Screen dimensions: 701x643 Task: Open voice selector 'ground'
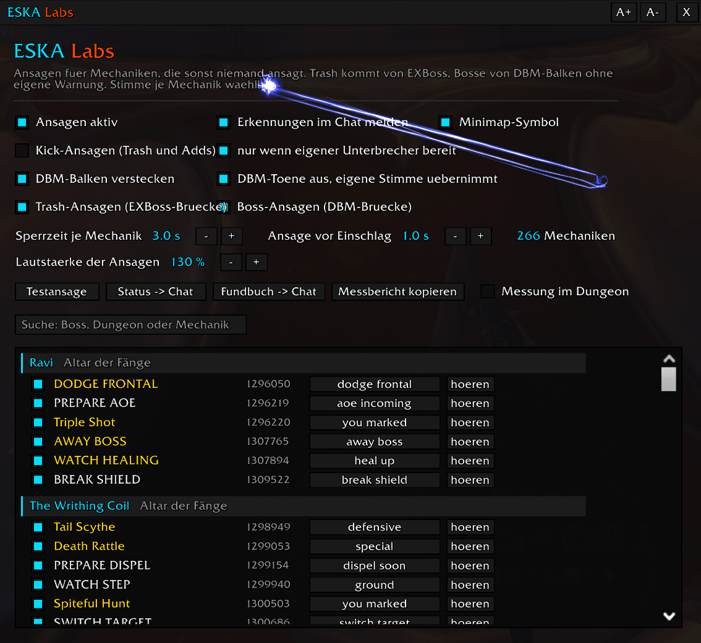375,585
